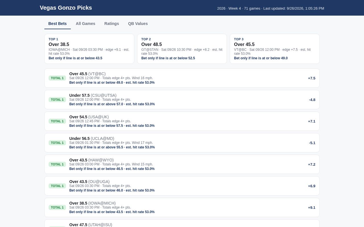Viewport: 364px width, 227px height.
Task: Switch to the All Games tab
Action: pyautogui.click(x=85, y=24)
